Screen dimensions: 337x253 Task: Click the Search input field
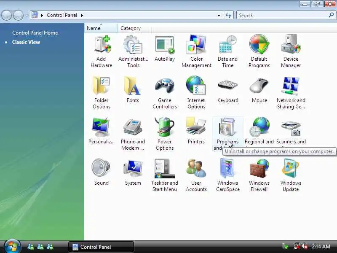[282, 16]
